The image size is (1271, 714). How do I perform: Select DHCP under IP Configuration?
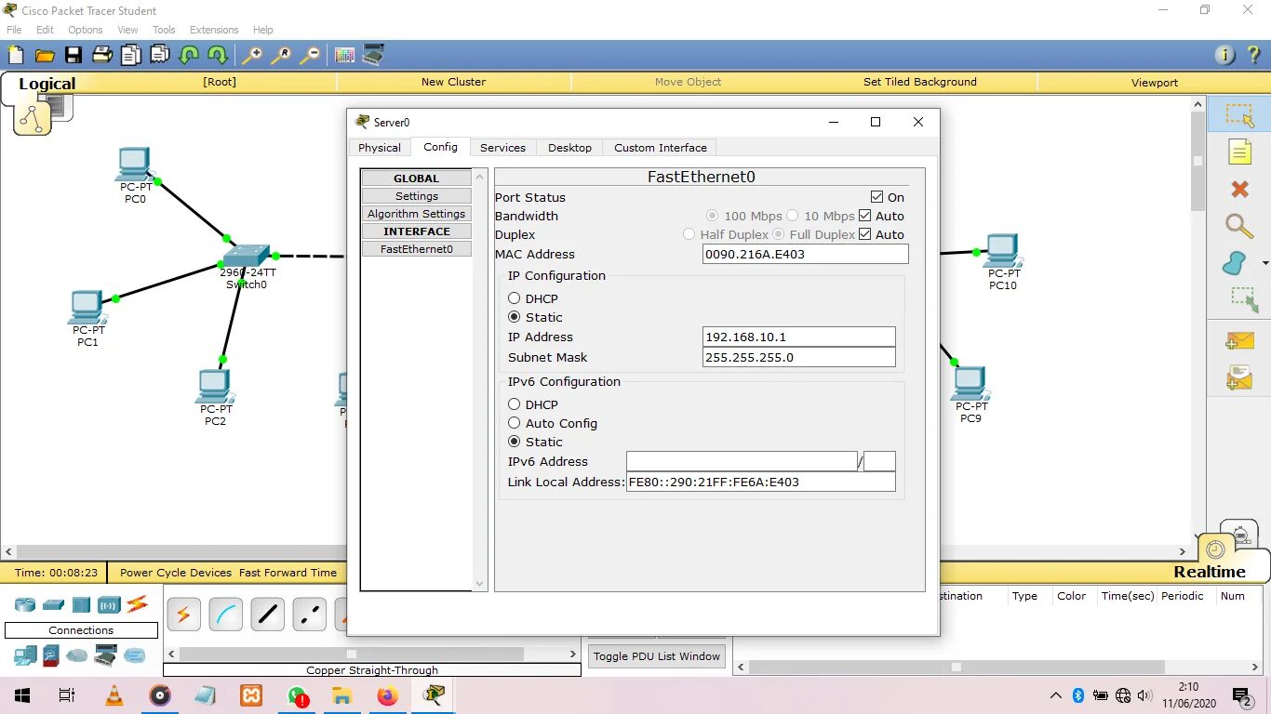coord(514,298)
